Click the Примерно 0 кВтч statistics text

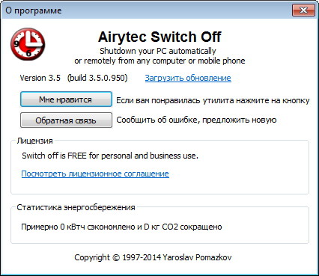121,227
